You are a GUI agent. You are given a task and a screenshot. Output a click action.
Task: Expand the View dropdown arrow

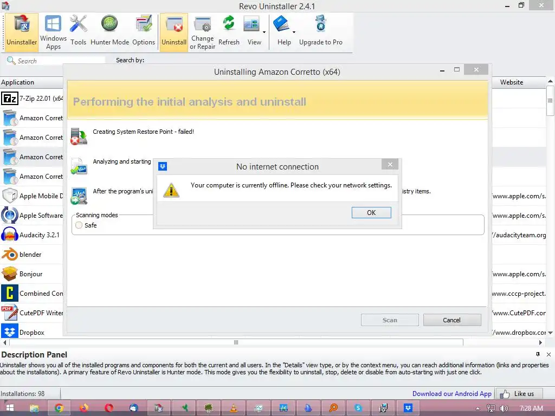click(x=264, y=32)
